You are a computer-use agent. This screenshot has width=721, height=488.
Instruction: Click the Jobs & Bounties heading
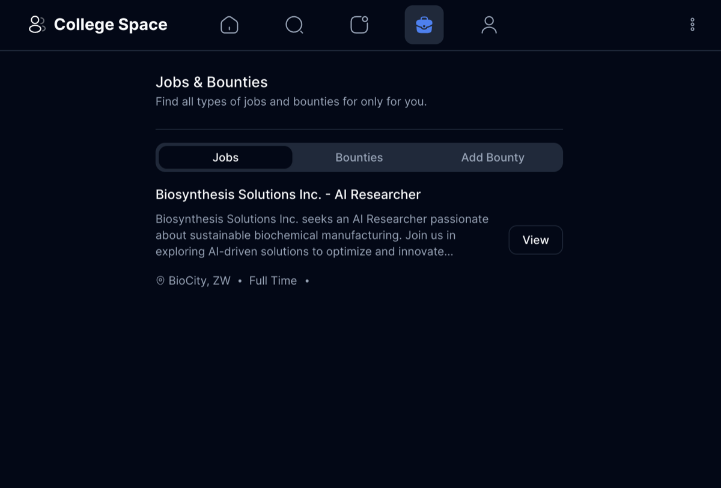click(x=211, y=82)
